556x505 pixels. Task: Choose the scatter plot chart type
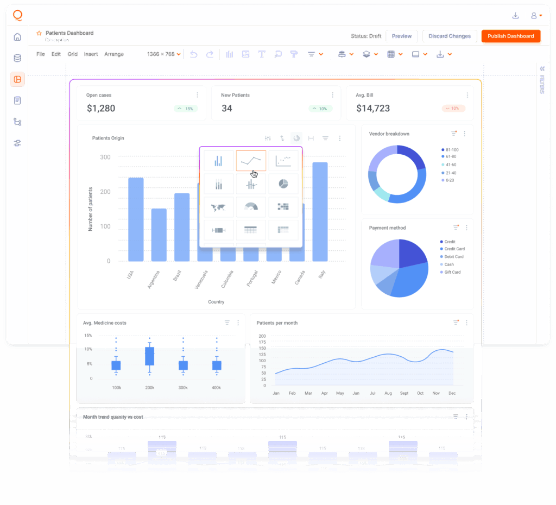tap(283, 161)
